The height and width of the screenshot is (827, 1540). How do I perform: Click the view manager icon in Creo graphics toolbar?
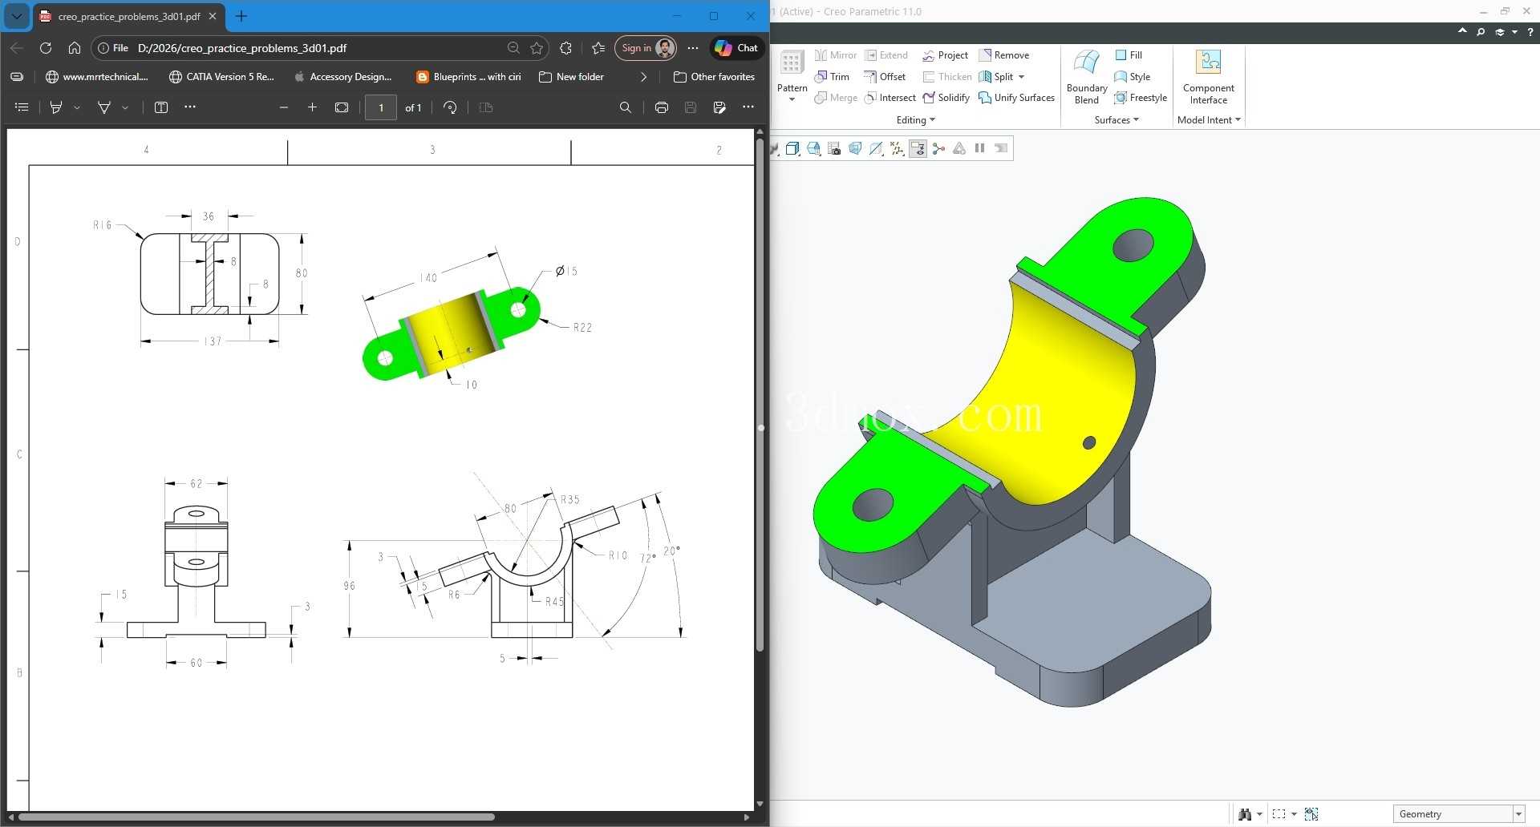coord(834,148)
